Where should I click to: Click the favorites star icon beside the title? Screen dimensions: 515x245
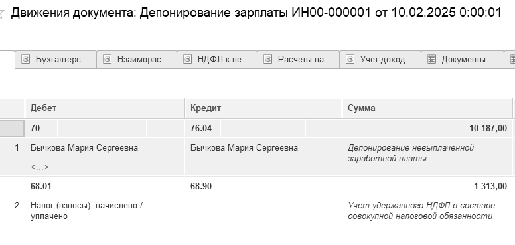tap(1, 14)
